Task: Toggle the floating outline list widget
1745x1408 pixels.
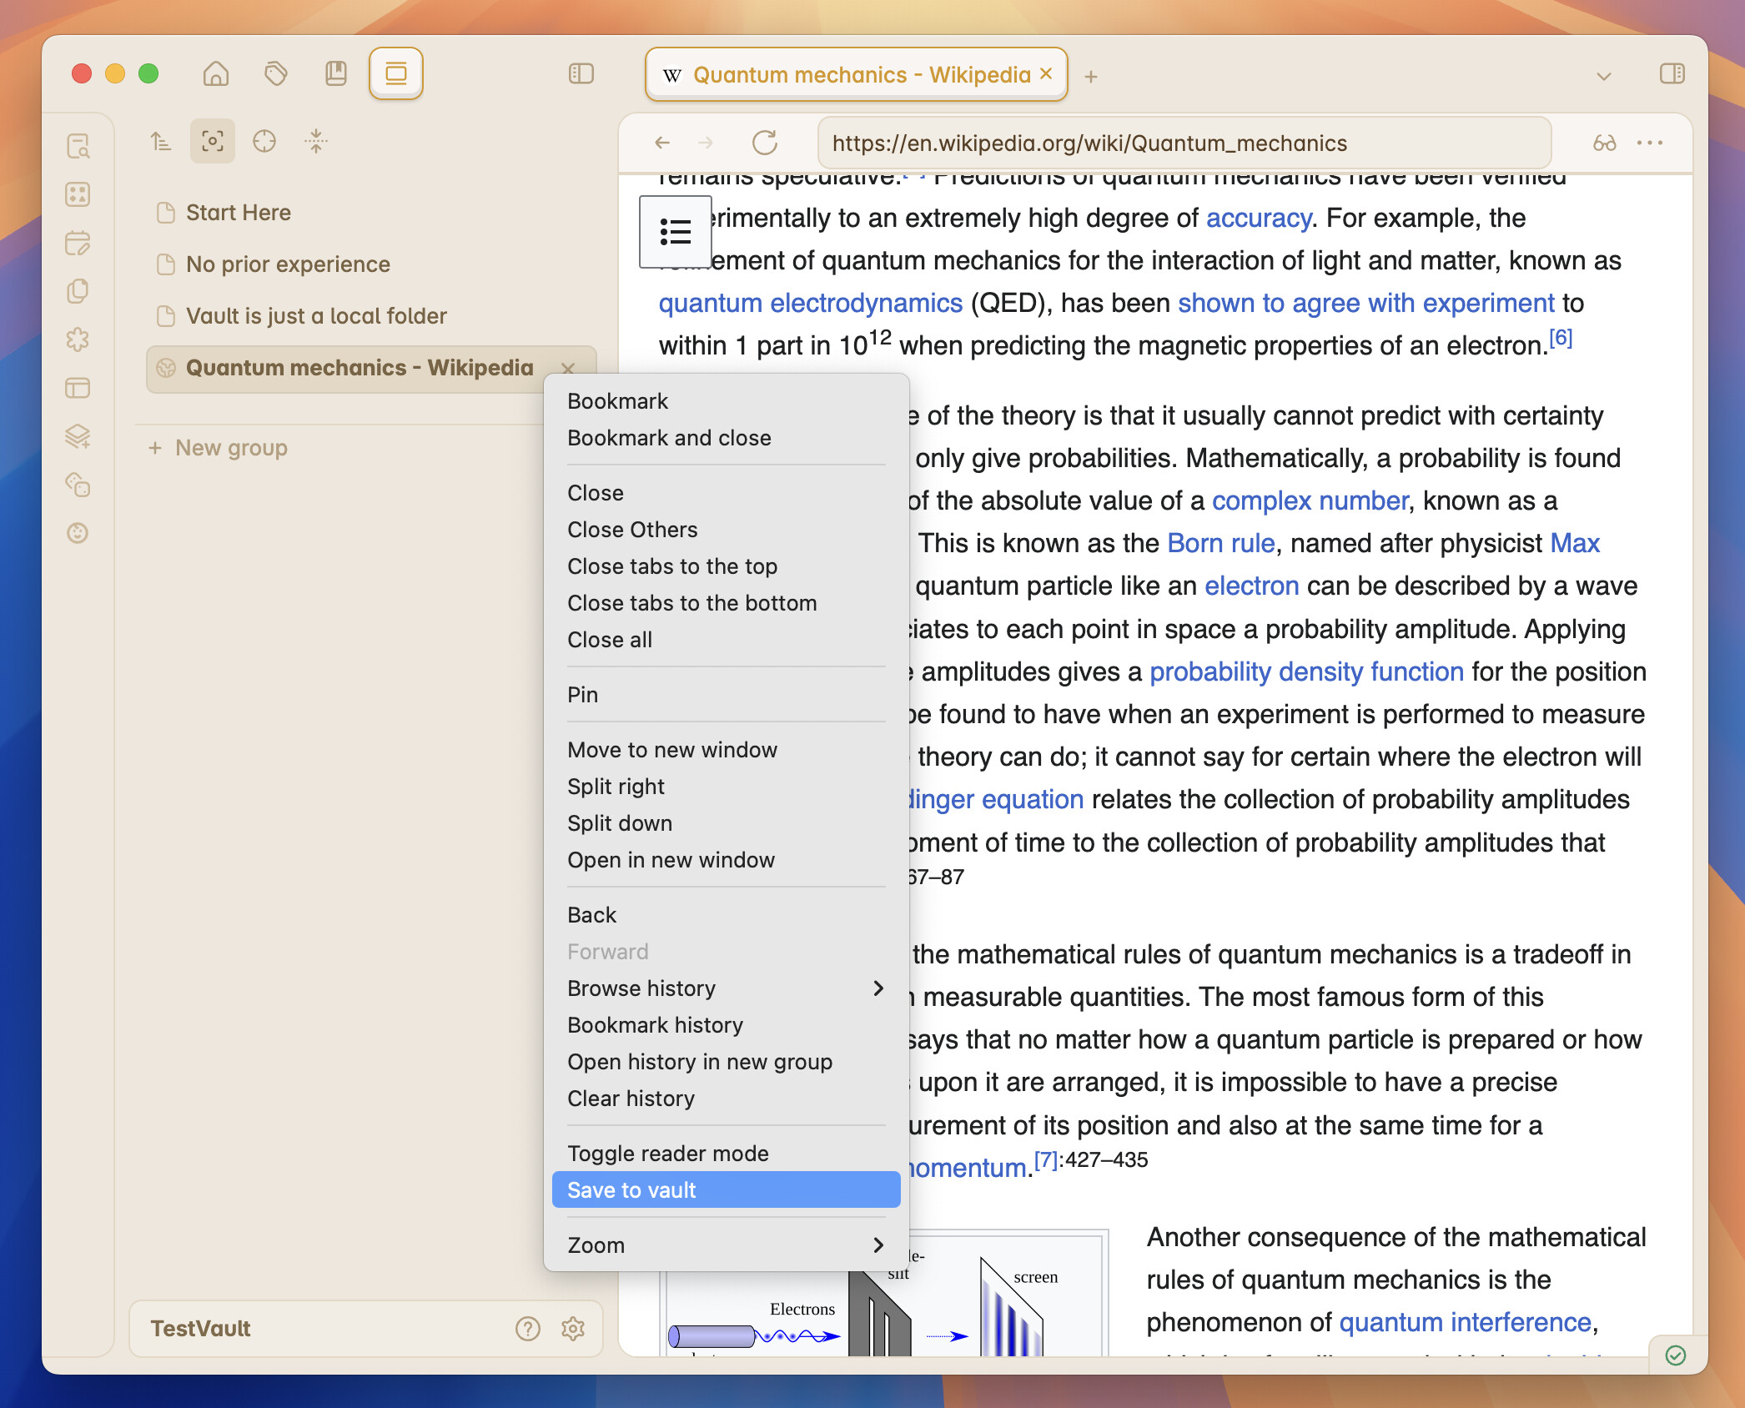Action: [x=677, y=232]
